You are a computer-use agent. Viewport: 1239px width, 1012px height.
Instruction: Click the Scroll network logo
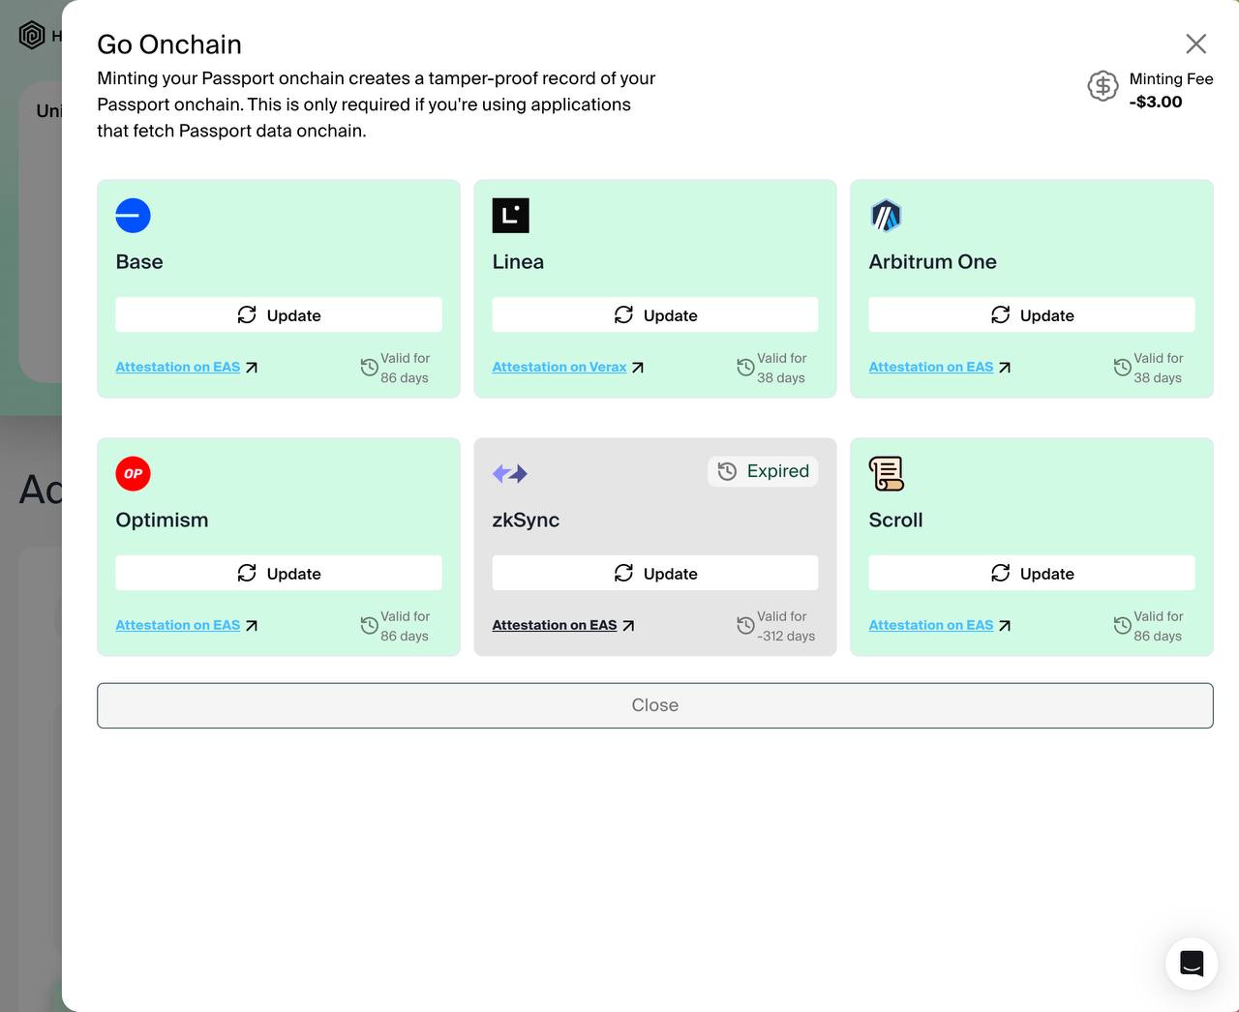tap(886, 473)
